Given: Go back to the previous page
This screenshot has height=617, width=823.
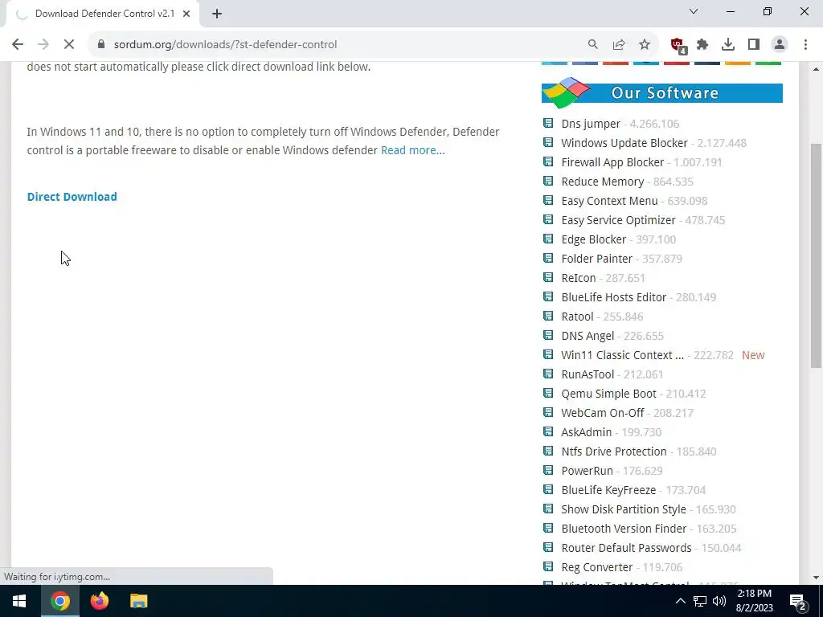Looking at the screenshot, I should (x=18, y=45).
